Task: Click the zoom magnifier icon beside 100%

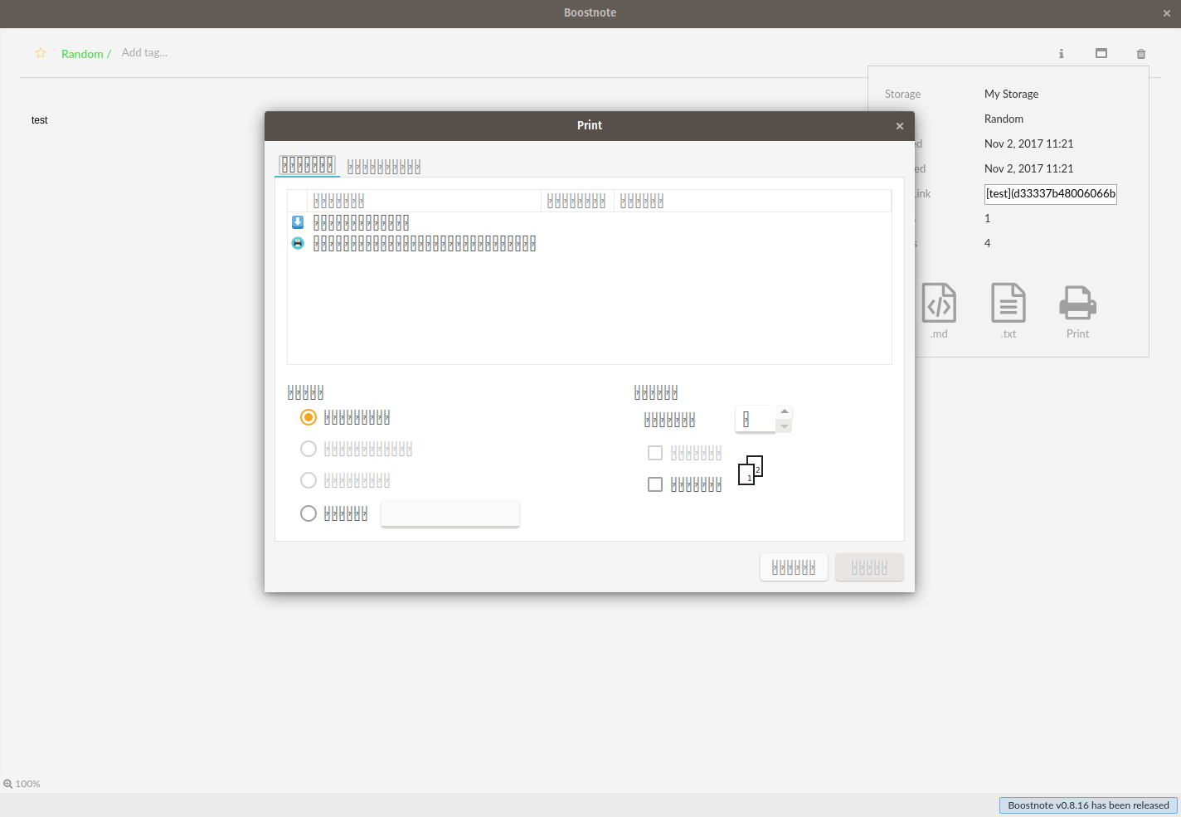Action: pos(8,784)
